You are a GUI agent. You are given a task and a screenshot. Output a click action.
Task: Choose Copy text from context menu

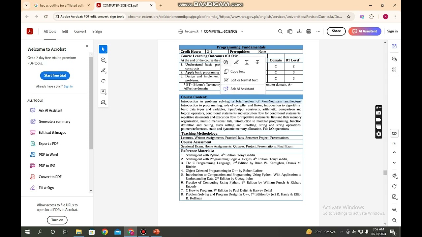pyautogui.click(x=243, y=71)
